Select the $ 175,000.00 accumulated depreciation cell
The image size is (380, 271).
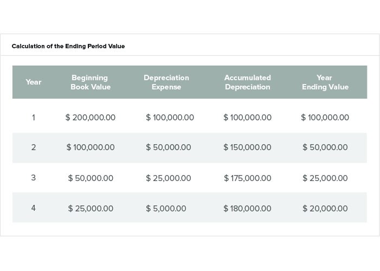coord(247,178)
